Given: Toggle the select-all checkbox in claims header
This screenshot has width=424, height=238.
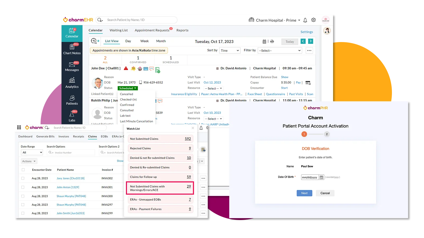Looking at the screenshot, I should point(23,170).
